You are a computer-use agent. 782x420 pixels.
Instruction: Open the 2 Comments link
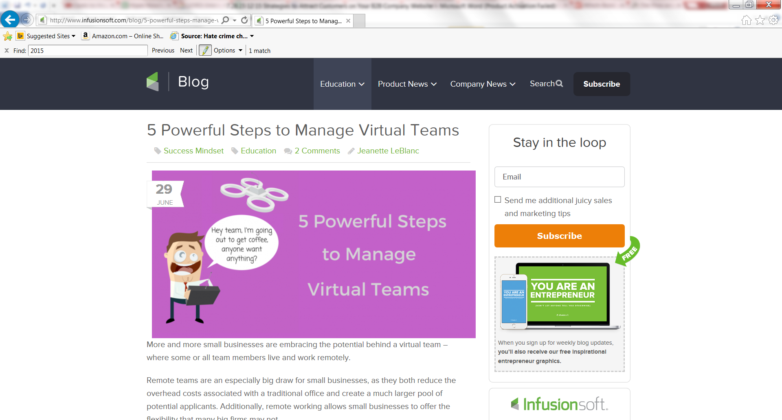tap(317, 151)
